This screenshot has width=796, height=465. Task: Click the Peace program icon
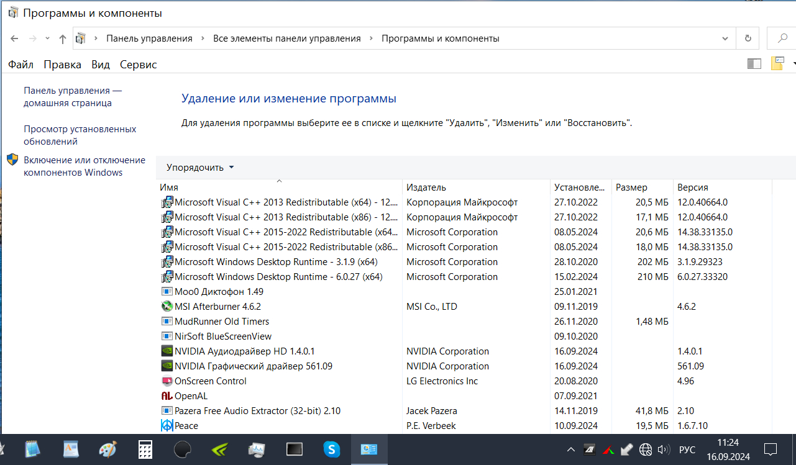[167, 426]
